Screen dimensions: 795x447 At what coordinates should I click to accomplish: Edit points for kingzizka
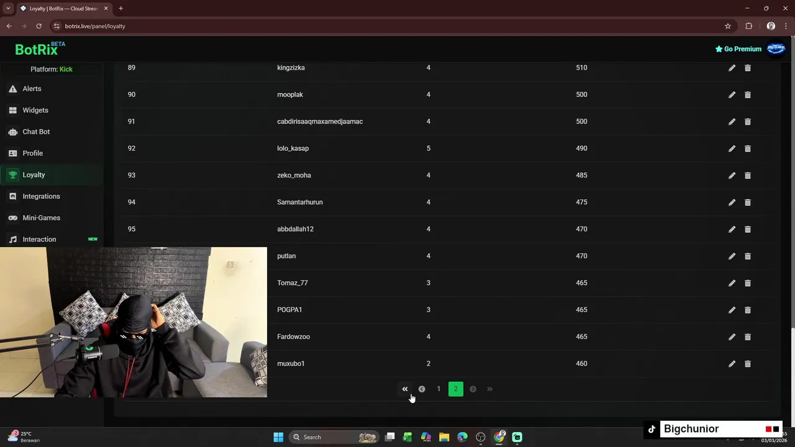[x=732, y=68]
